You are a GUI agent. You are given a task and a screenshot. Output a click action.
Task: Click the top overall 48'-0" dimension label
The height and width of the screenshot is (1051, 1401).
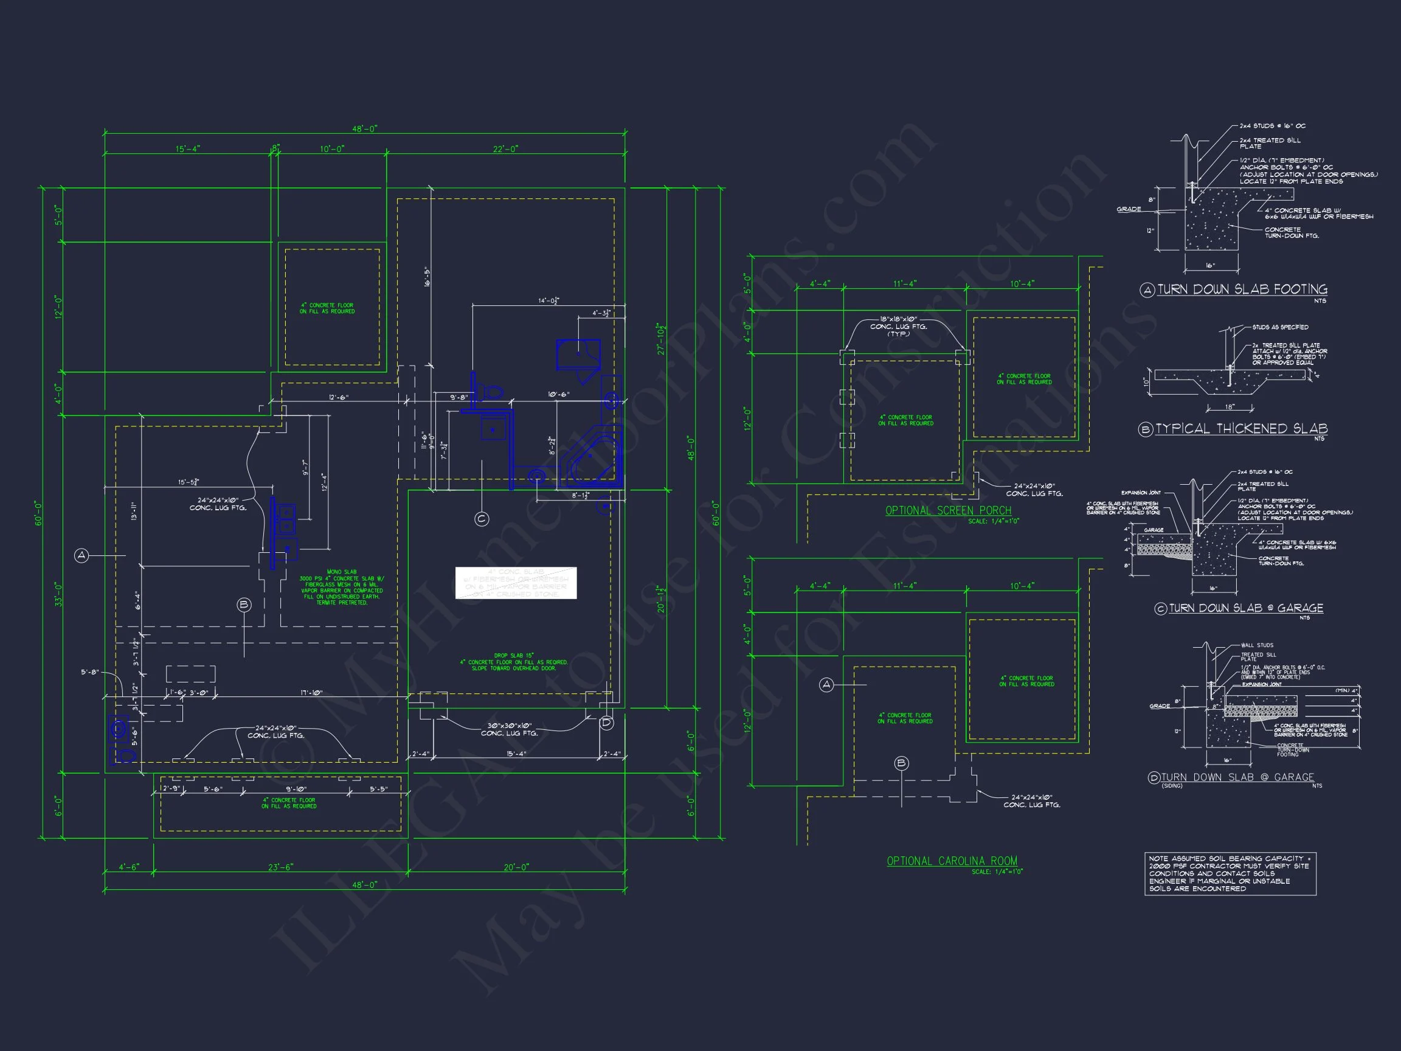(364, 129)
